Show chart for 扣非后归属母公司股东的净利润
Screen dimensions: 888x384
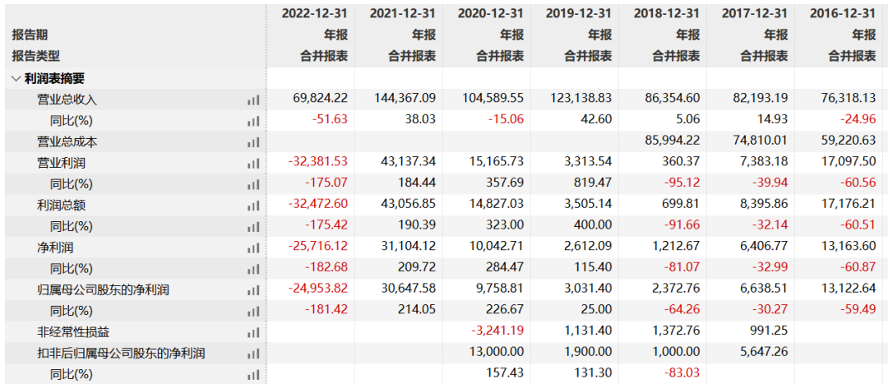click(253, 354)
